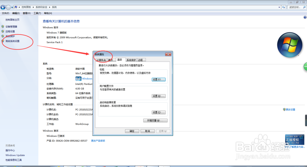Click the search magnifier icon
The width and height of the screenshot is (307, 167).
305,7
